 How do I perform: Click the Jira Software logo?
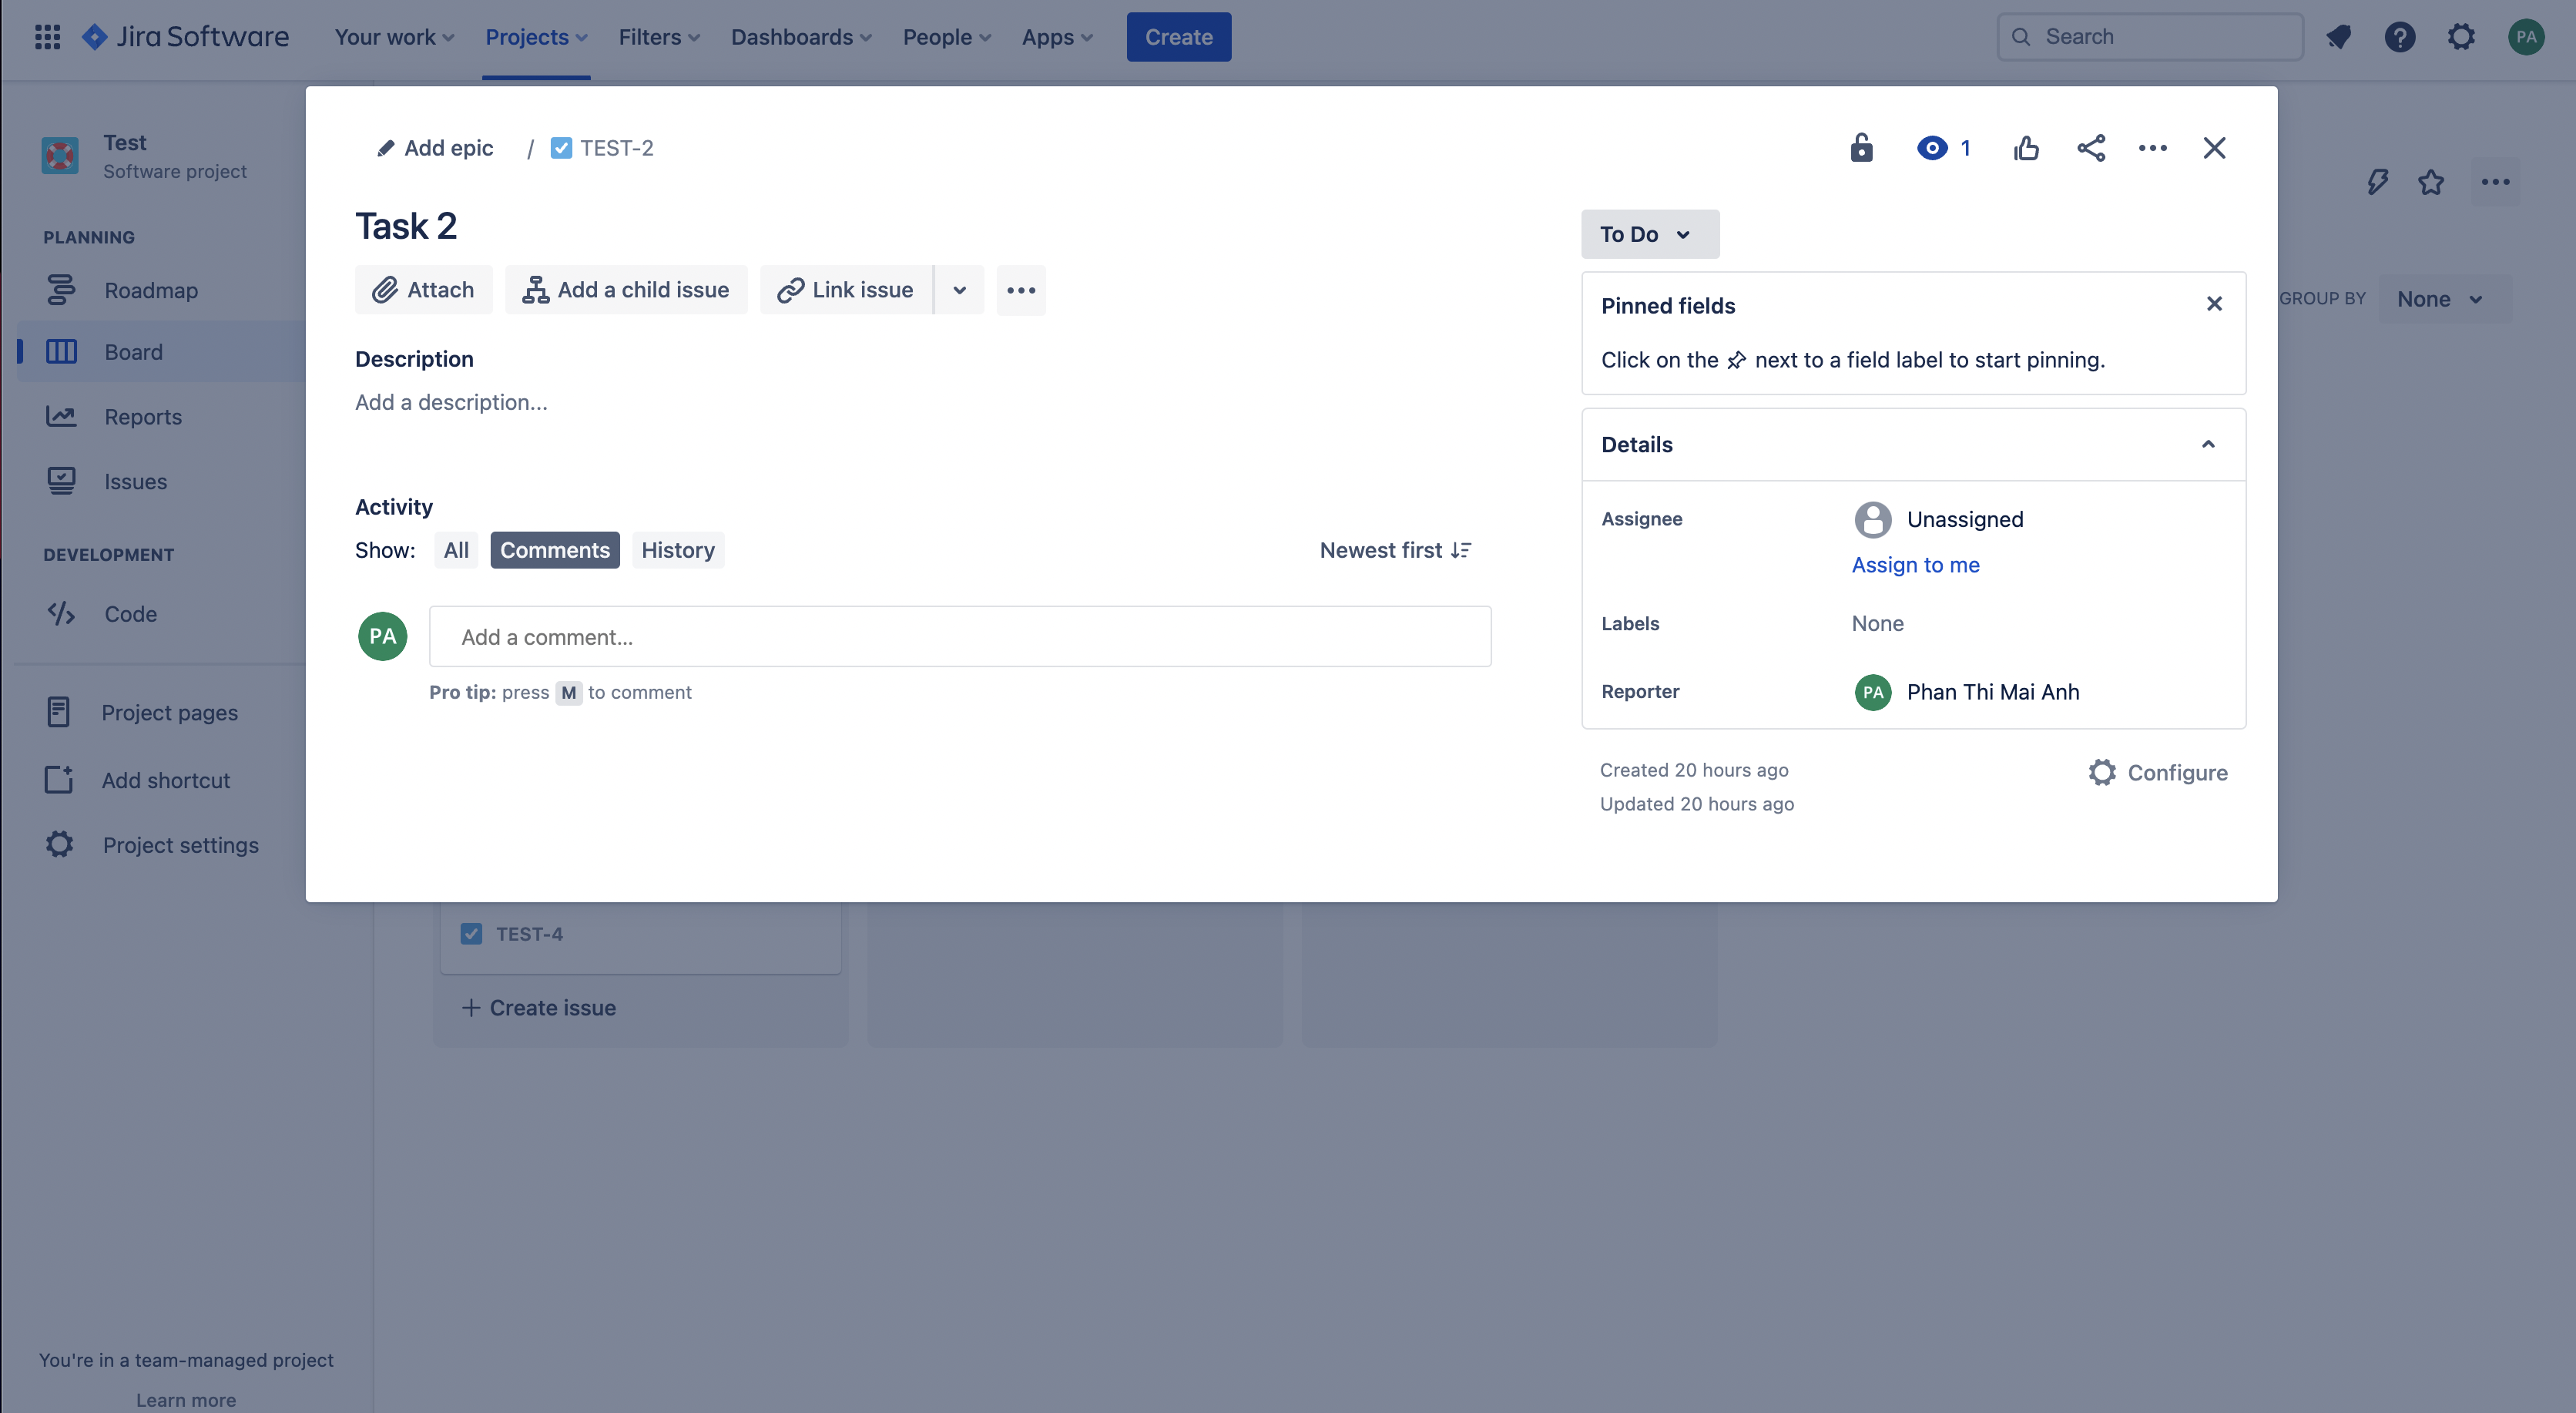click(186, 37)
